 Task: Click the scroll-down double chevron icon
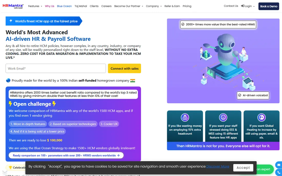click(x=5, y=173)
